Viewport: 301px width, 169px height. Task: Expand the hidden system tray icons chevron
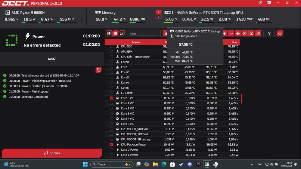tap(252, 164)
